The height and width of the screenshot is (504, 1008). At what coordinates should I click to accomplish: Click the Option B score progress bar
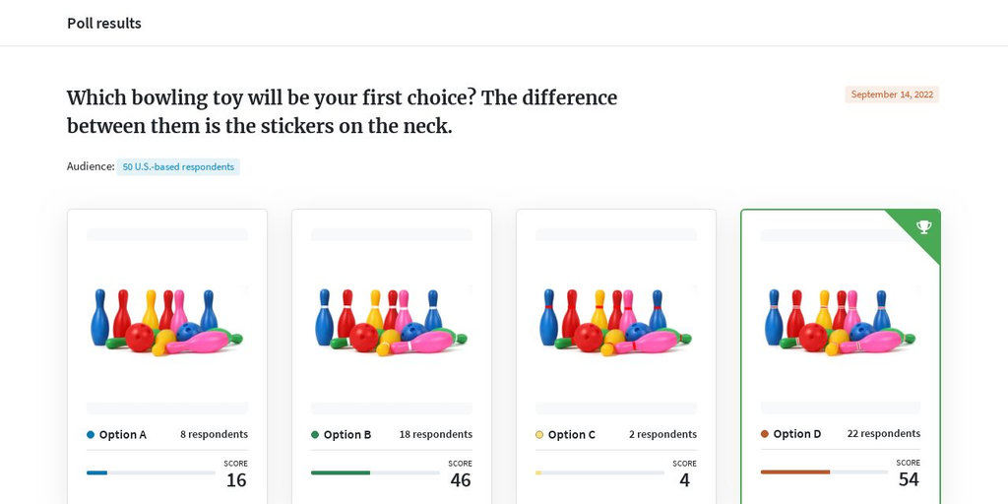click(x=375, y=472)
